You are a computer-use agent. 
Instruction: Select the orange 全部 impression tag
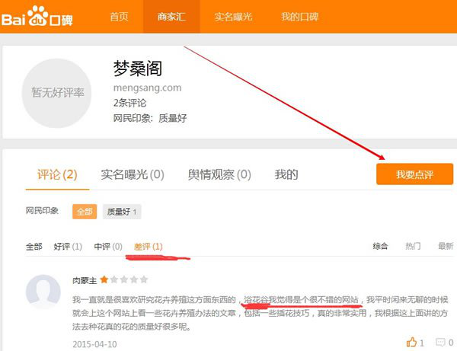tap(84, 212)
